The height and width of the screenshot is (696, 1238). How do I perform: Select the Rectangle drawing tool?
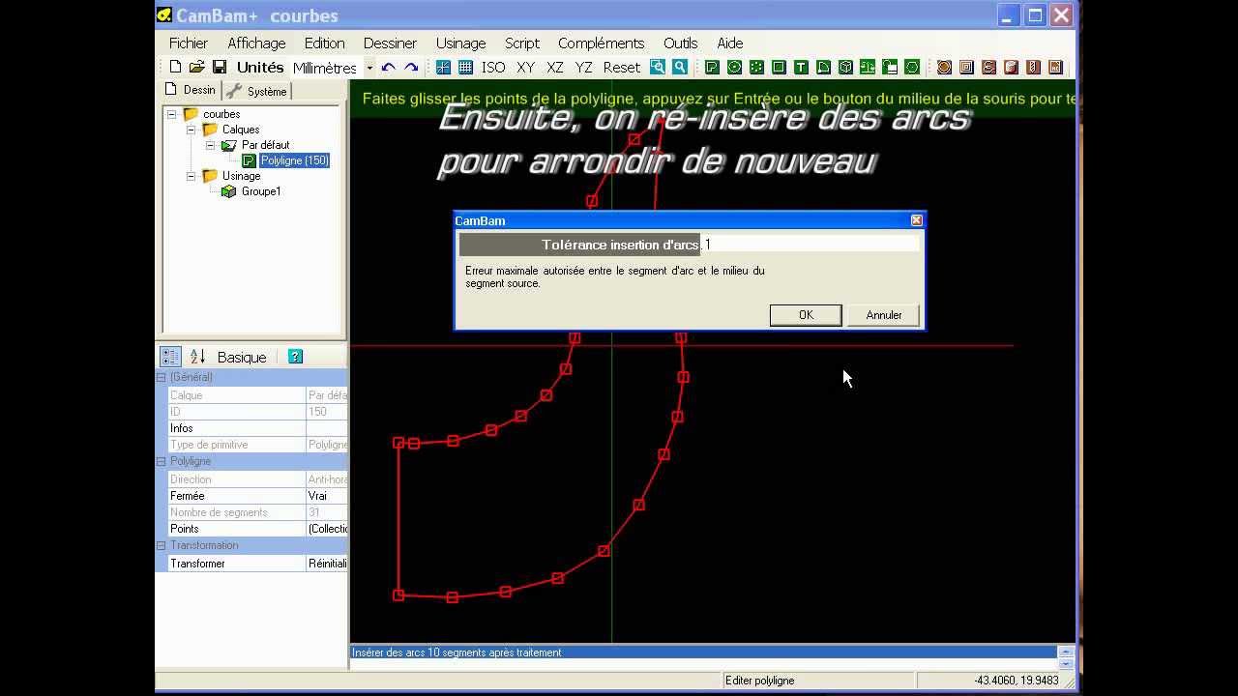779,67
